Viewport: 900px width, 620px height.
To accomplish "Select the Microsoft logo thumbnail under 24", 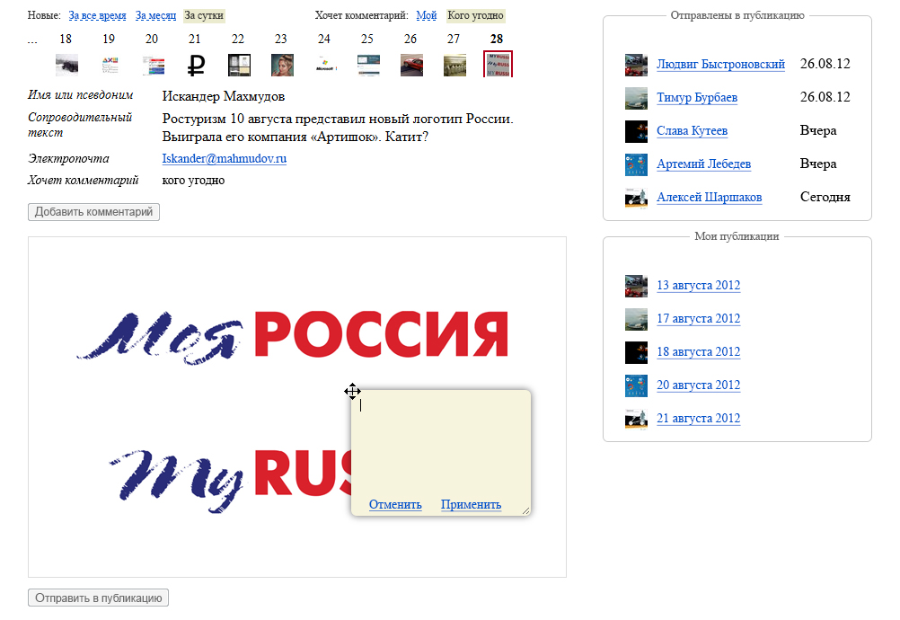I will pos(325,66).
